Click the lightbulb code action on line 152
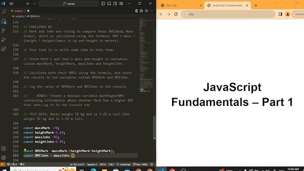The width and height of the screenshot is (304, 171). tap(25, 150)
